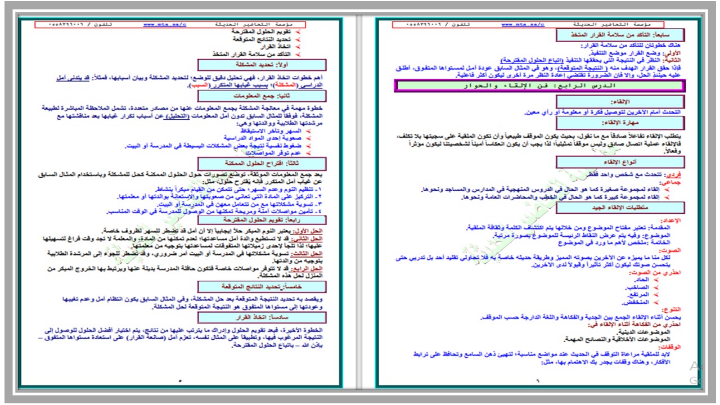The image size is (720, 405).
Task: Toggle the bullet beside الصاخب
Action: pos(655,287)
